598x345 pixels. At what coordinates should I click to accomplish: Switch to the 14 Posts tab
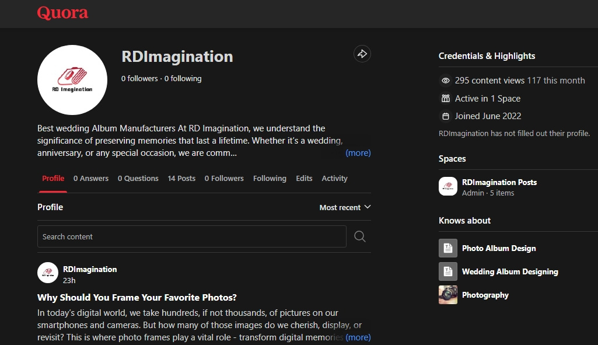[x=181, y=179]
